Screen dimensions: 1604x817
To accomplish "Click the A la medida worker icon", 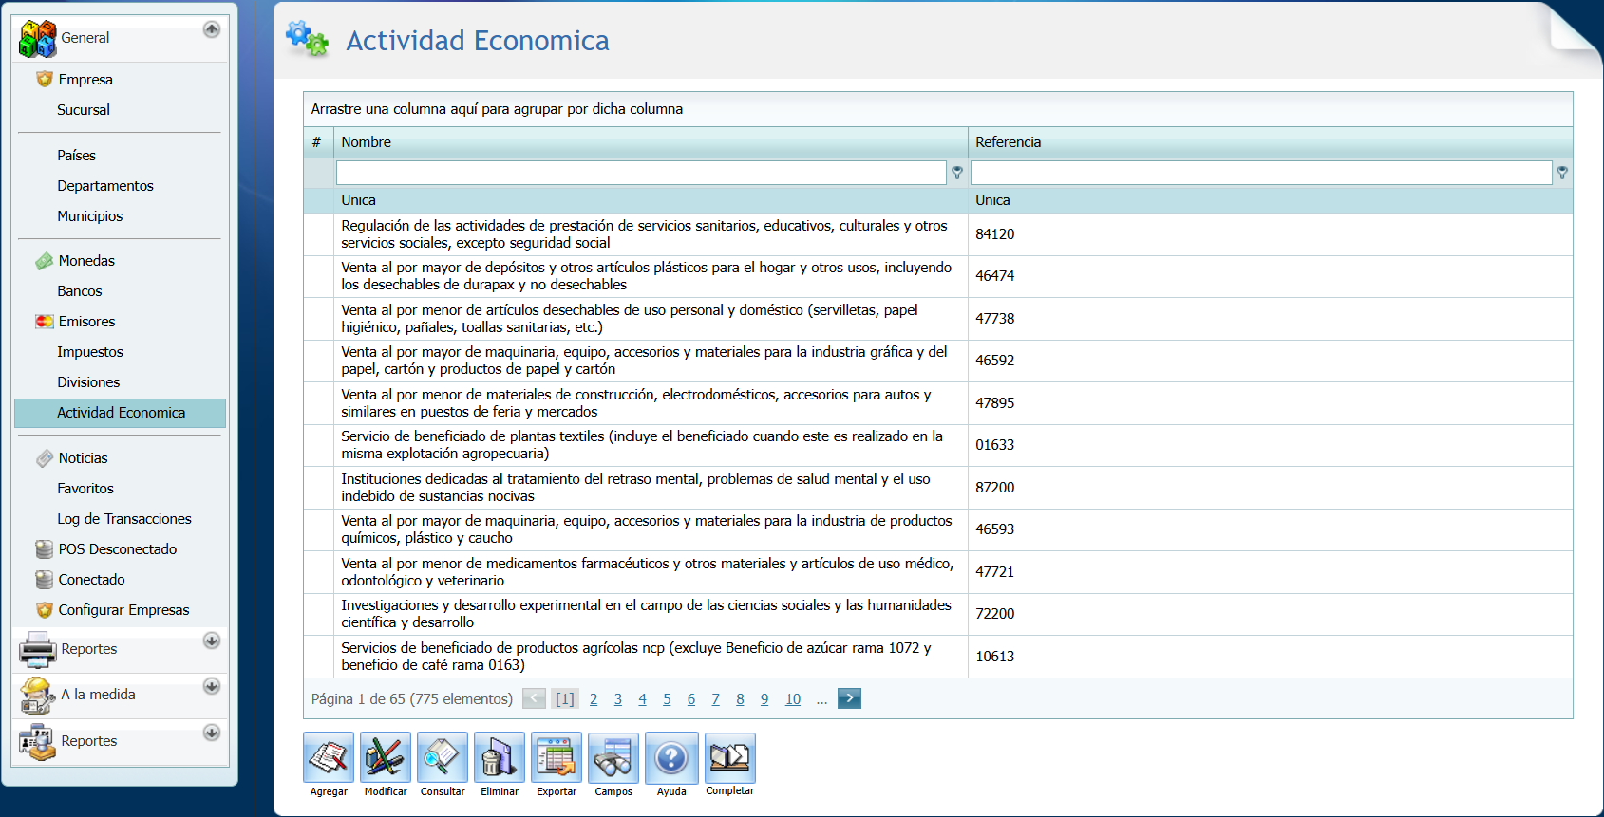I will 38,696.
